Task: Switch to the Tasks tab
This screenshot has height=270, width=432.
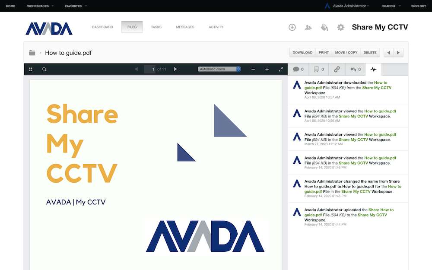Action: click(156, 27)
